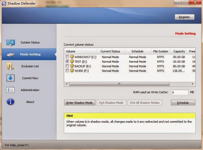Click Exit Shadow Mode button
Viewport: 203px width, 150px height.
pos(111,103)
